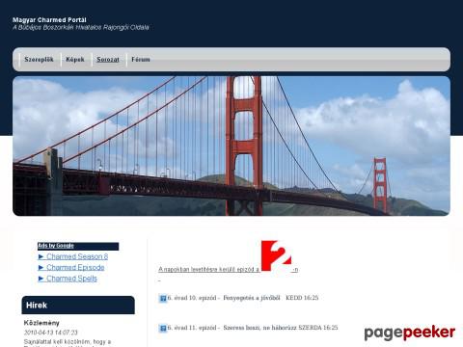
Task: Go to the Fórum page
Action: (141, 60)
